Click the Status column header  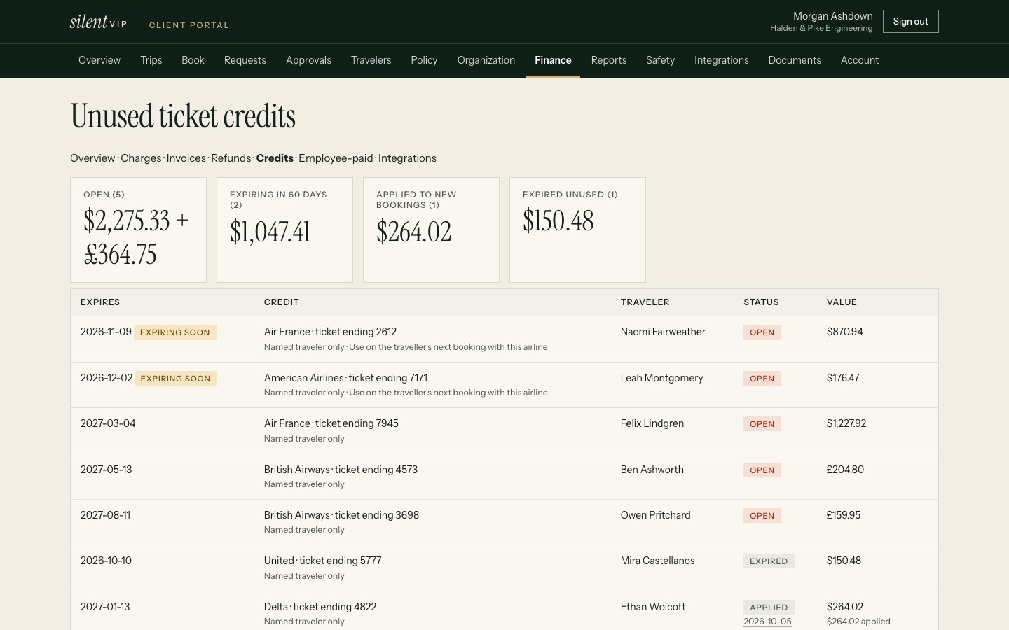tap(761, 302)
